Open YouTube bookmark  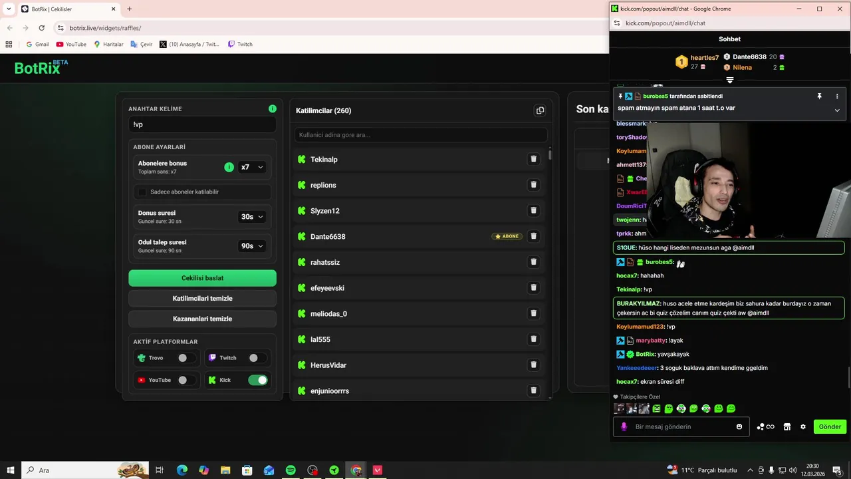coord(71,44)
